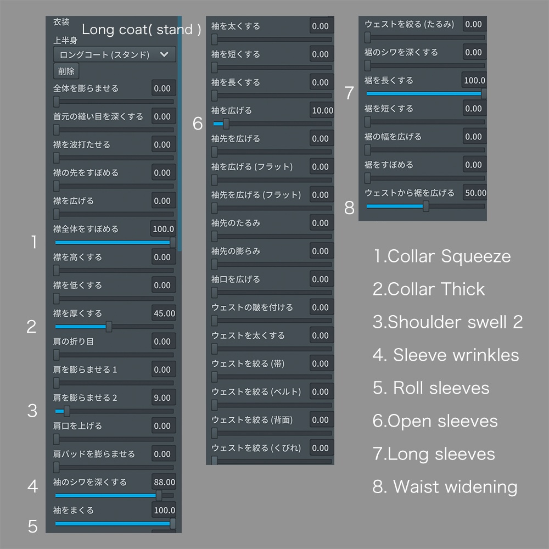Select the 袖を短くする value field

(320, 54)
